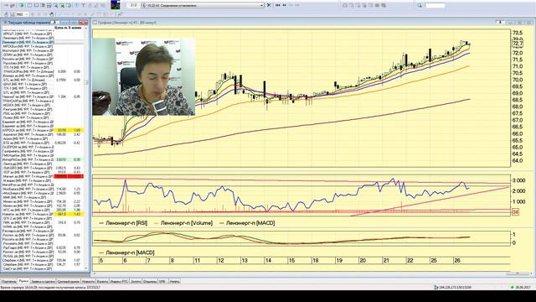This screenshot has width=536, height=302.
Task: Select the Аэрофлот row in table
Action: (43, 134)
